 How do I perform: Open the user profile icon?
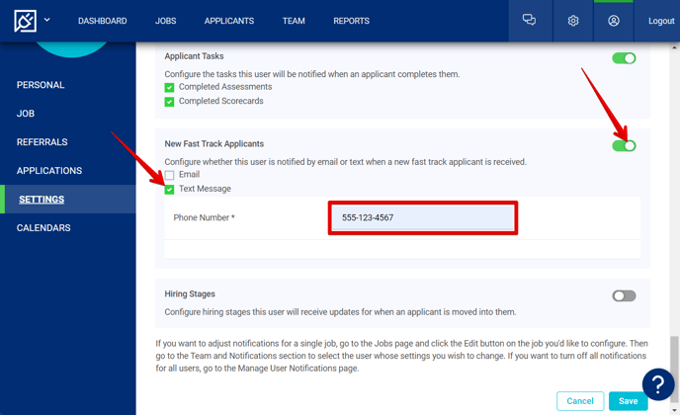click(x=613, y=21)
